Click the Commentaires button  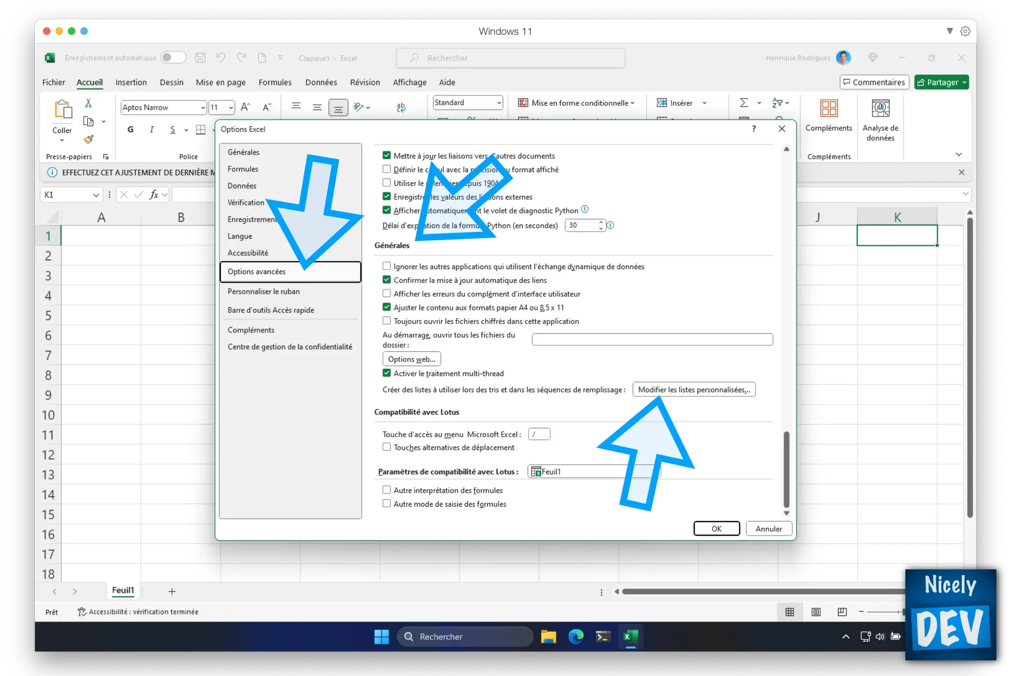click(874, 82)
